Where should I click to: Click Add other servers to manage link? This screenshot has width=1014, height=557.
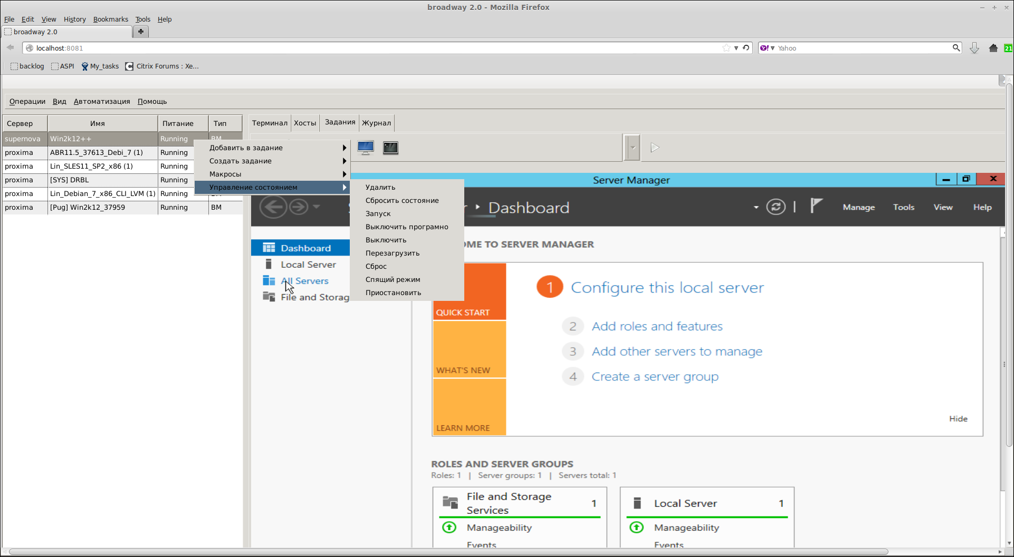(677, 351)
